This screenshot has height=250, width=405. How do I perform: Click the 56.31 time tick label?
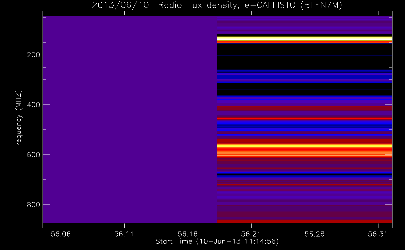pyautogui.click(x=378, y=234)
